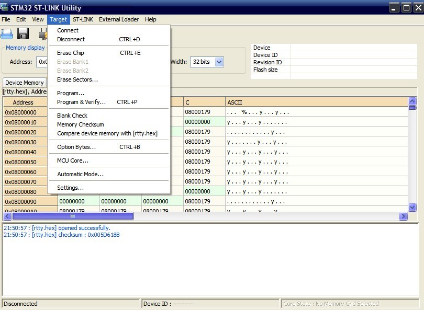The image size is (424, 310).
Task: Select Erase Chip menu entry
Action: [109, 53]
